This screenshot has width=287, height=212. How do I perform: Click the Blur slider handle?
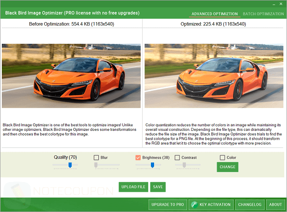pyautogui.click(x=96, y=165)
